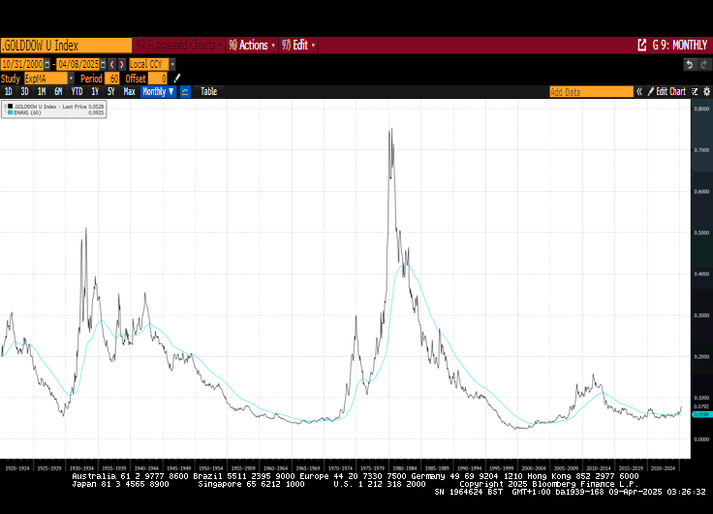Click the 1930-1934 x-axis label

81,468
